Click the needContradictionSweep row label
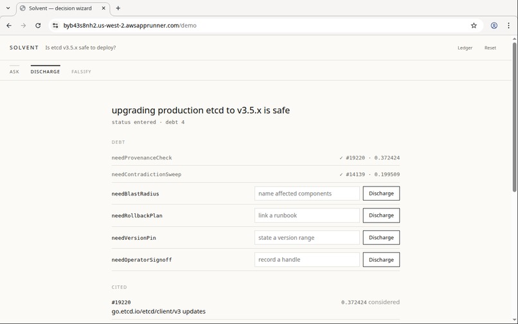Viewport: 518px width, 324px height. tap(147, 174)
